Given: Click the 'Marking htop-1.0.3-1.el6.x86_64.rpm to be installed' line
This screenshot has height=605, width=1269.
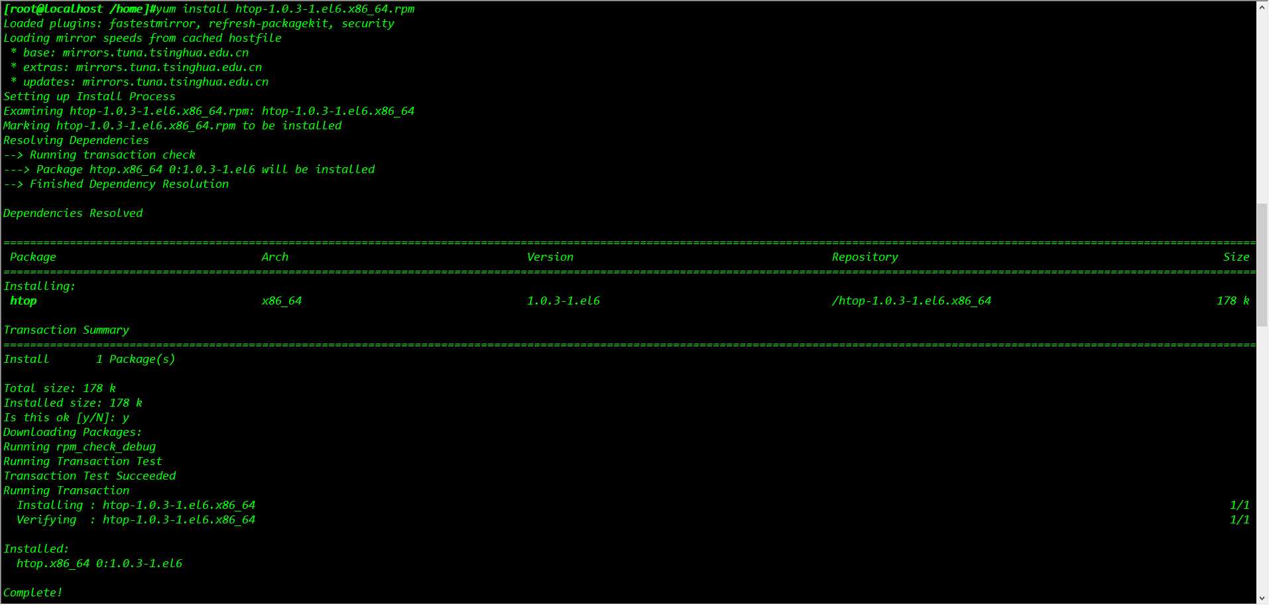Looking at the screenshot, I should point(172,125).
